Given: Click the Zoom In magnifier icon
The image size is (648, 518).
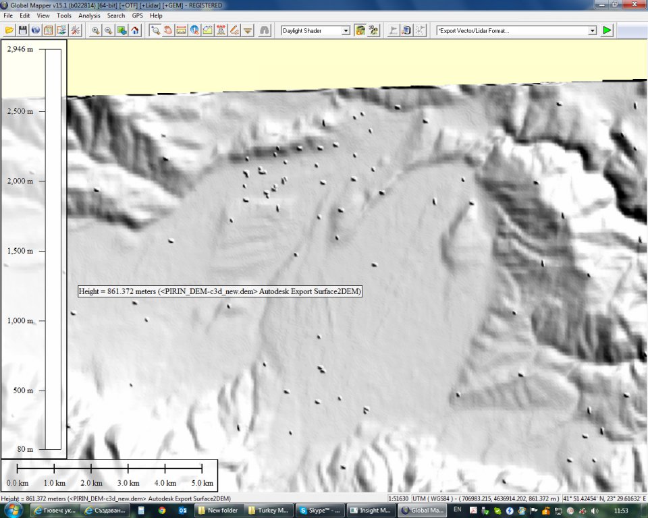Looking at the screenshot, I should point(95,30).
